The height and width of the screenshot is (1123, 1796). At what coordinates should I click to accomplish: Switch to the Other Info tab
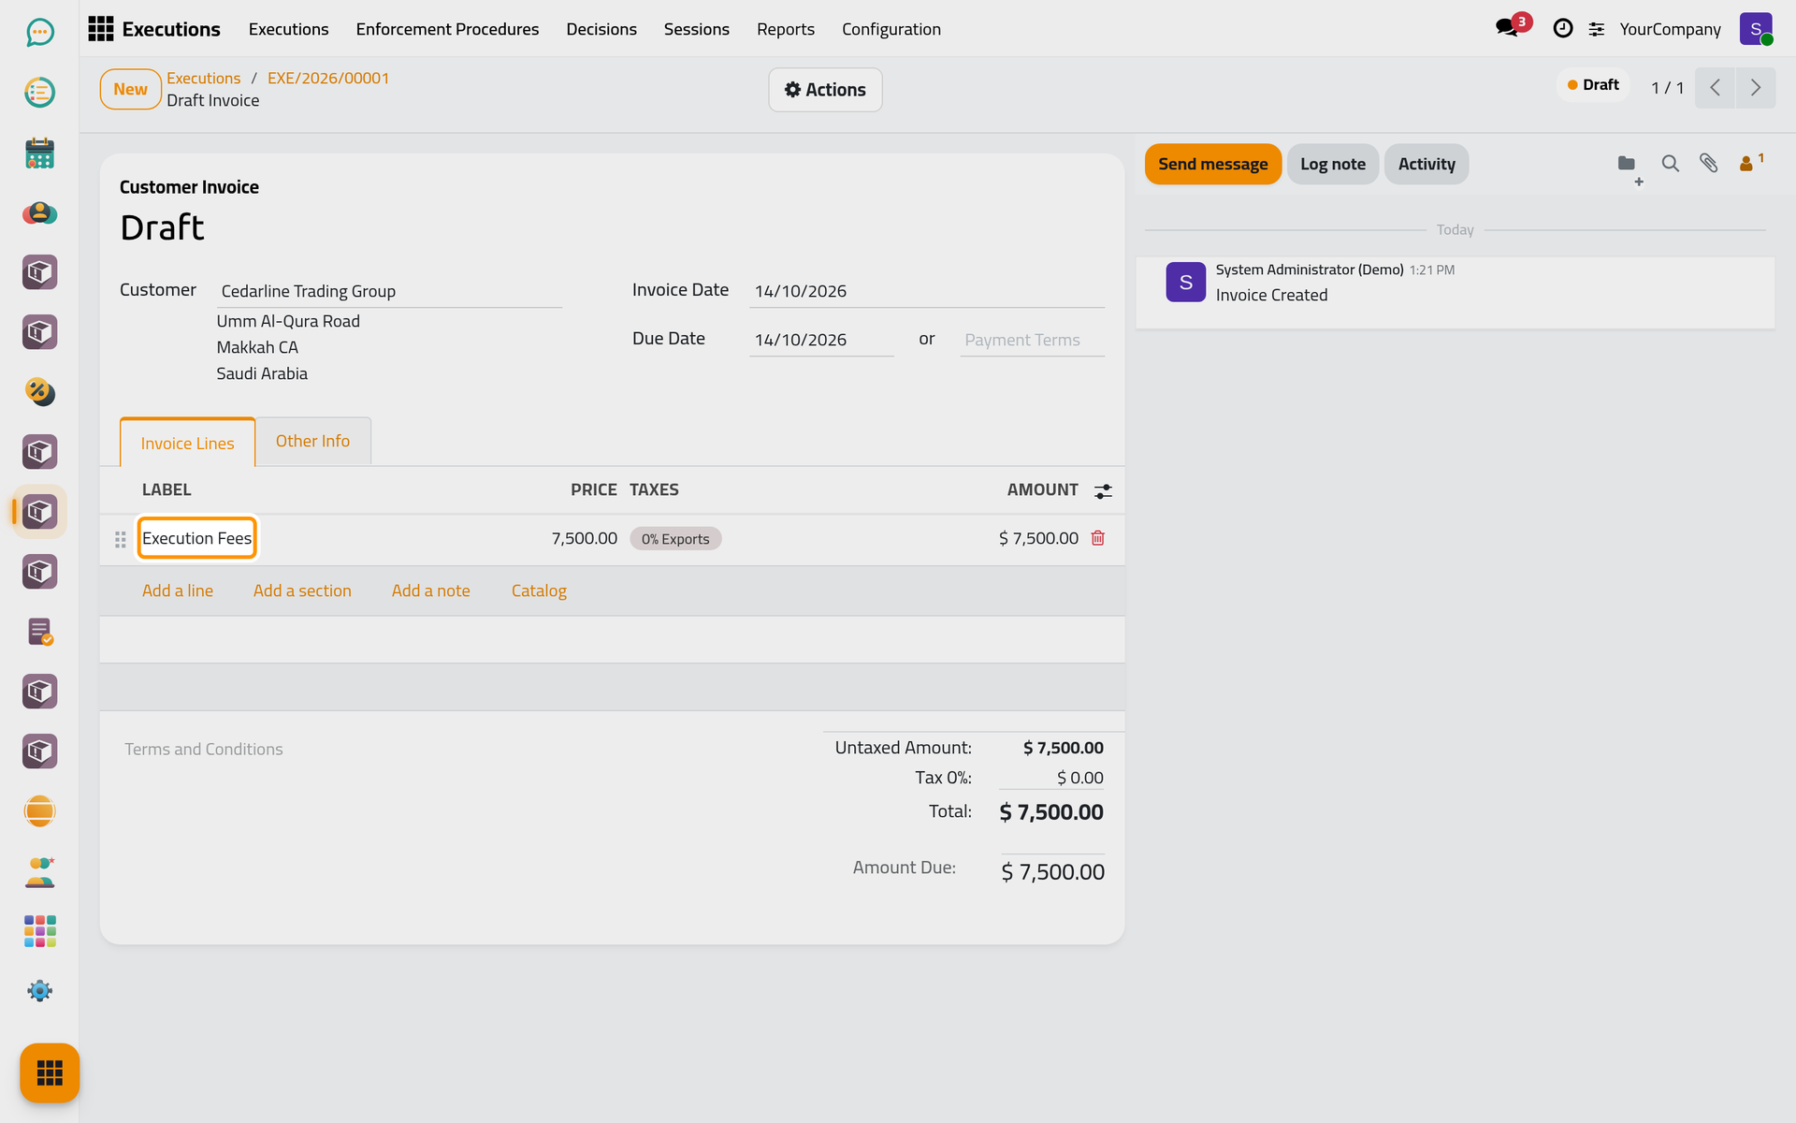312,441
